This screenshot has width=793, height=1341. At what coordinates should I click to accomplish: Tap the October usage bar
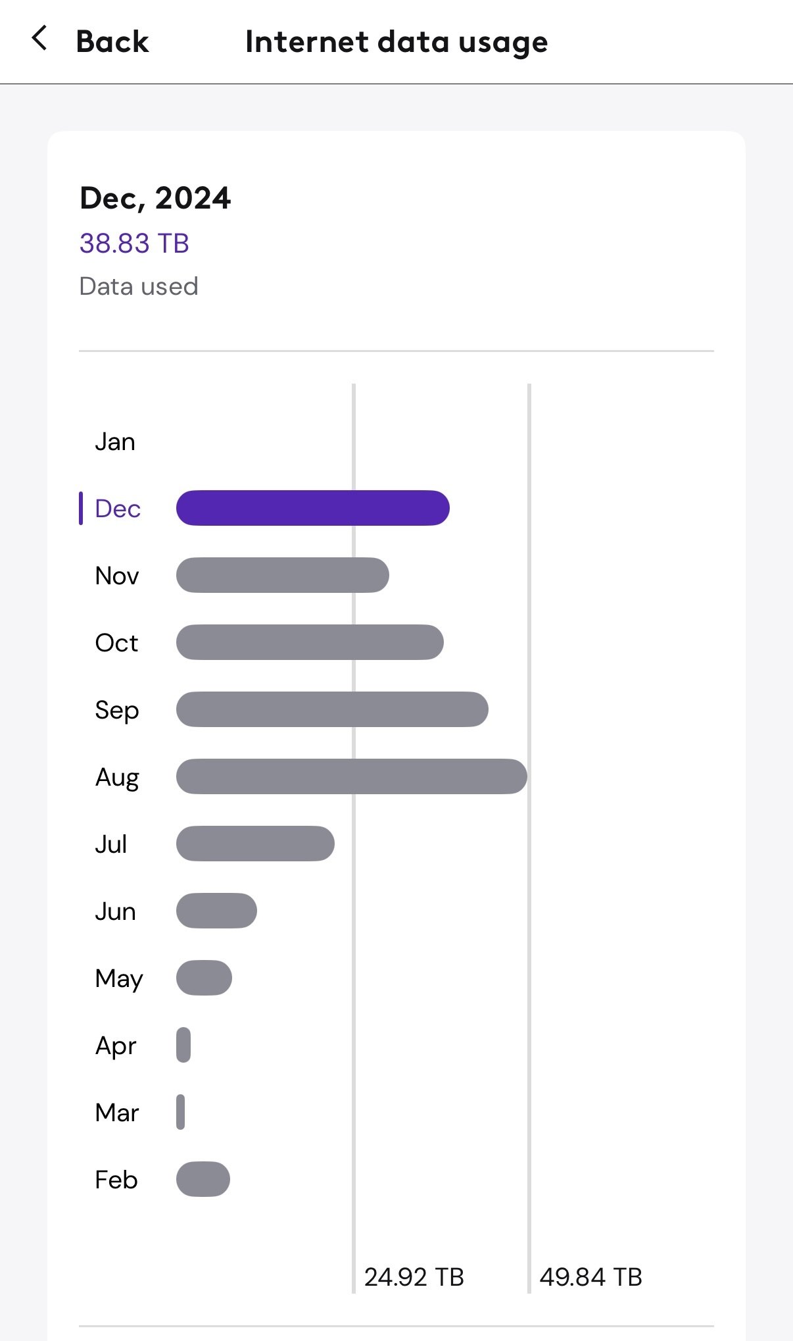[x=310, y=642]
